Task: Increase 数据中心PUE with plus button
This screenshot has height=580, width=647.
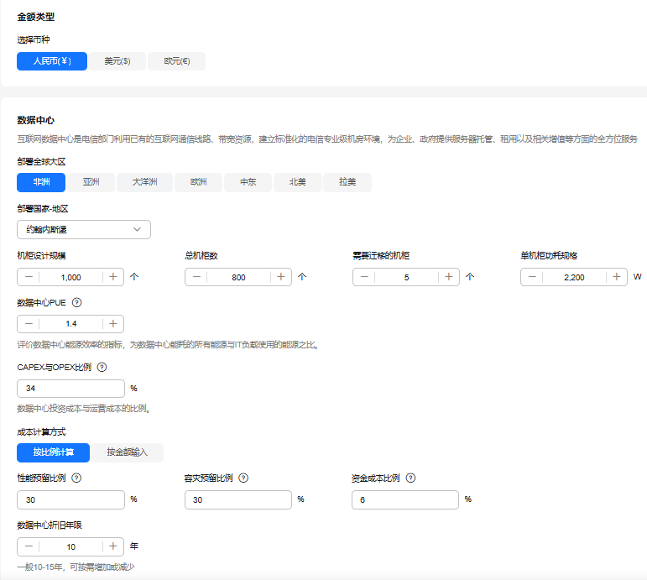Action: (113, 324)
